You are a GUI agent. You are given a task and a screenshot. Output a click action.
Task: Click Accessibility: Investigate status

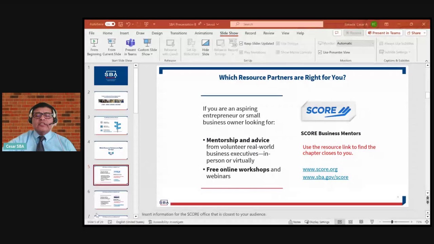[165, 222]
